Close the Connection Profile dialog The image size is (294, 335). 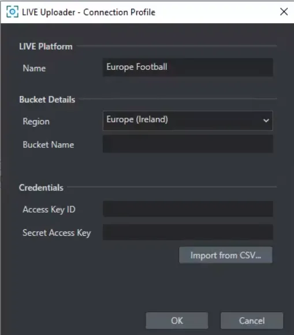284,12
